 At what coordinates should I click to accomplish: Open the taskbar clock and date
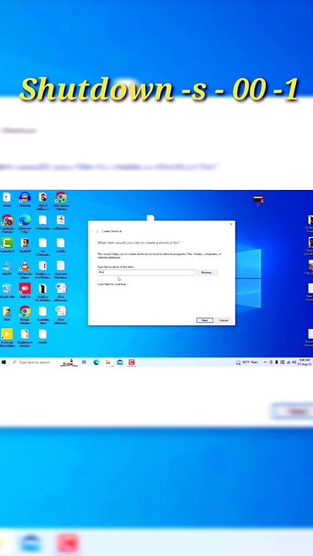[304, 362]
